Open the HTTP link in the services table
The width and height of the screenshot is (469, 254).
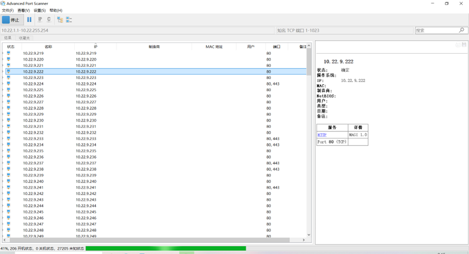322,135
